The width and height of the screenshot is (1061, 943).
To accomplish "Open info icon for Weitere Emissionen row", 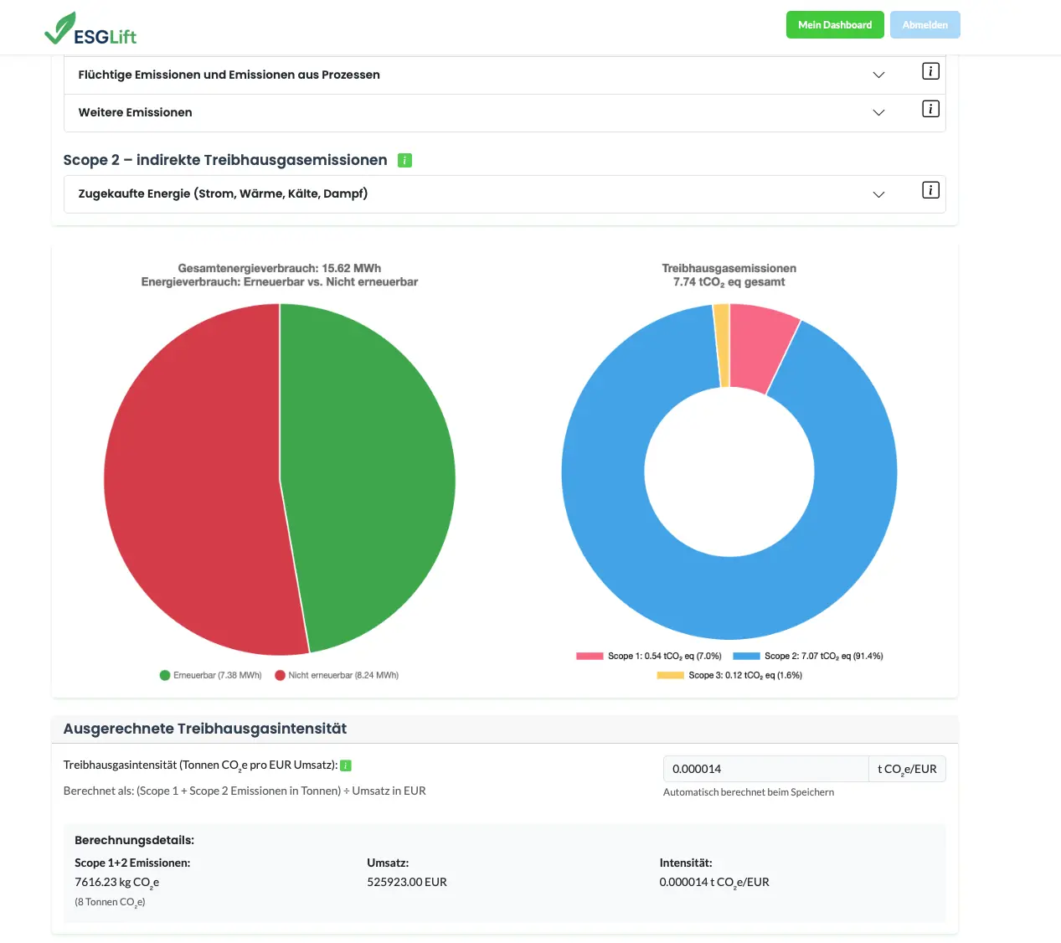I will (930, 109).
